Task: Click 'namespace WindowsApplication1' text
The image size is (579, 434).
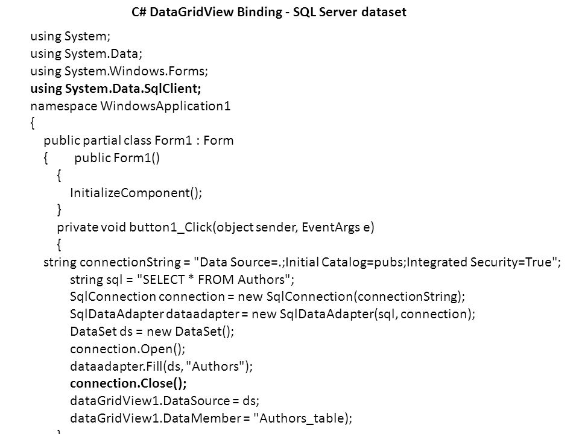Action: point(130,106)
